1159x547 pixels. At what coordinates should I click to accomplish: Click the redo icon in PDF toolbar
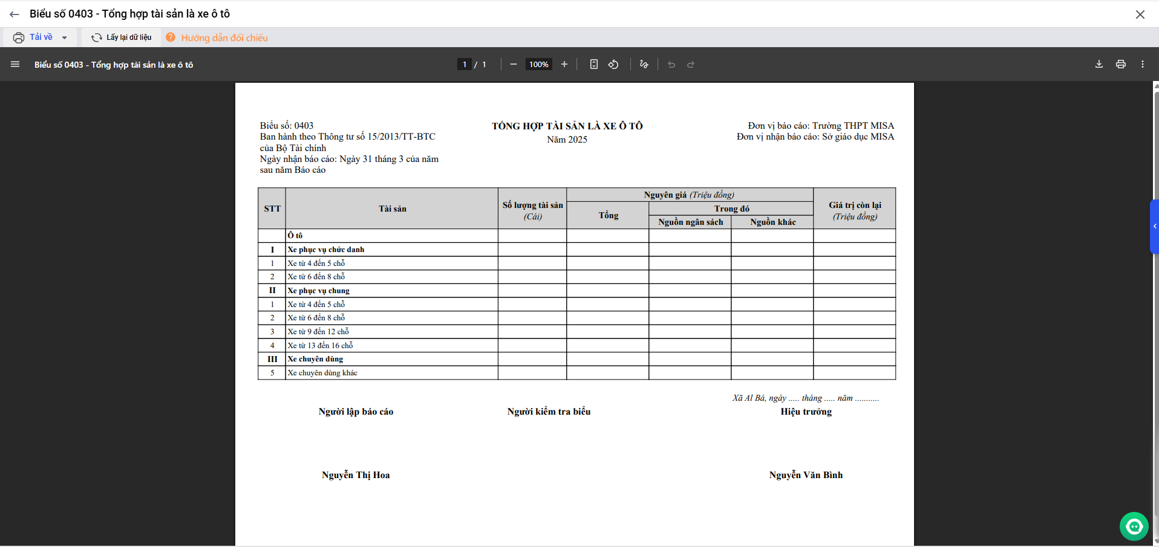pyautogui.click(x=691, y=64)
